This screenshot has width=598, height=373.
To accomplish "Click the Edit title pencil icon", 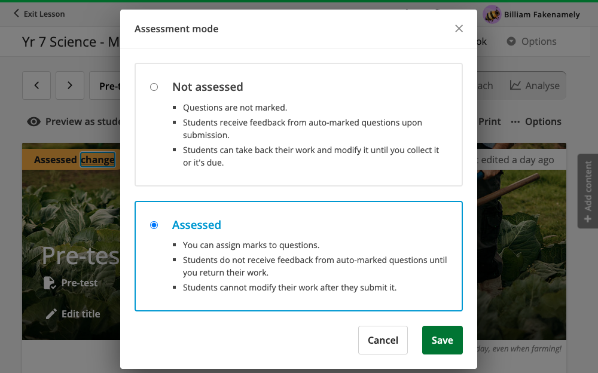I will (x=51, y=314).
